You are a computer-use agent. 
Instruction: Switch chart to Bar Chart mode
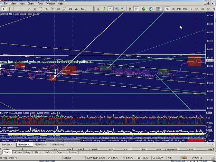(98, 9)
